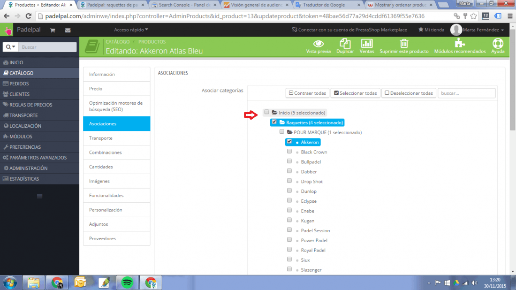
Task: Open the search type dropdown magnifier
Action: tap(10, 47)
